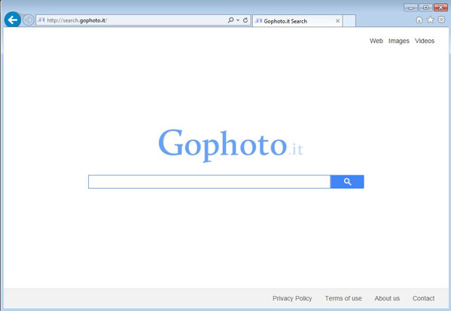Open the address bar dropdown arrow

click(238, 20)
